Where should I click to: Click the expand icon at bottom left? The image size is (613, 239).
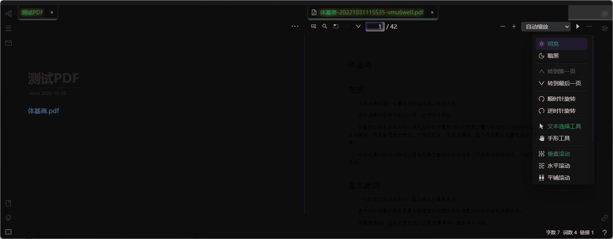[x=8, y=231]
